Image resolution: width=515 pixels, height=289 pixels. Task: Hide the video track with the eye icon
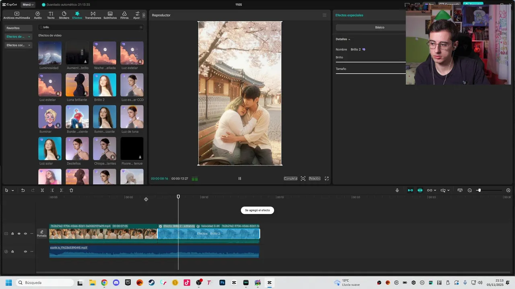(19, 234)
